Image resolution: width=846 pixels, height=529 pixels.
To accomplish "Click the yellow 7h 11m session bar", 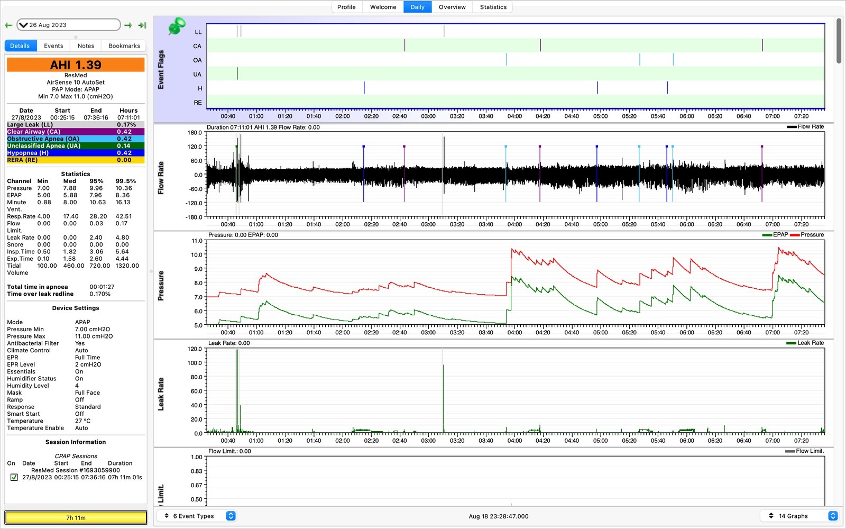I will pyautogui.click(x=76, y=517).
